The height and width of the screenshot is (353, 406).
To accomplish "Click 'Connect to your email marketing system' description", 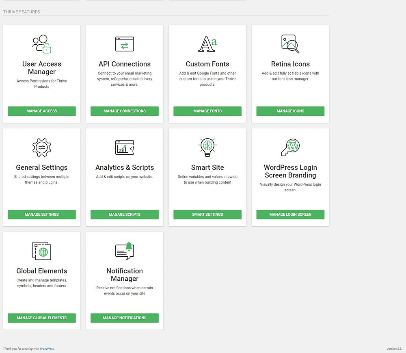I will [x=125, y=79].
